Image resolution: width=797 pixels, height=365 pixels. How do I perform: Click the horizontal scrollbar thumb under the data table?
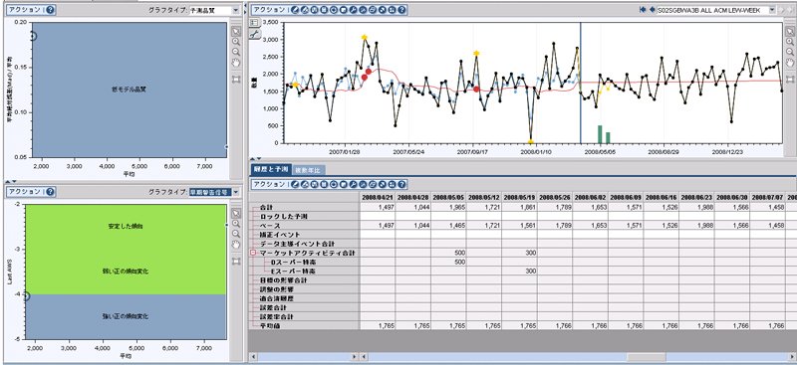point(646,357)
